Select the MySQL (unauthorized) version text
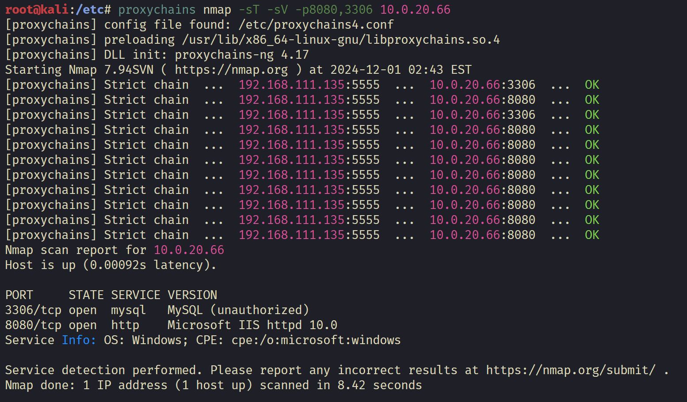Image resolution: width=687 pixels, height=402 pixels. 238,310
